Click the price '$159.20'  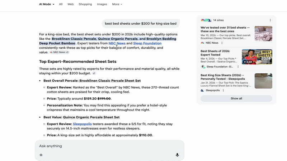(90, 99)
